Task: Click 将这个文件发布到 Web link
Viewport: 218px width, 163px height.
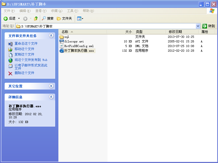Action: click(x=31, y=60)
